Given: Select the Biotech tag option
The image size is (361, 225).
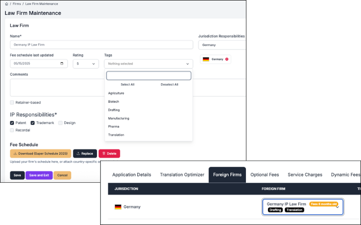Looking at the screenshot, I should pyautogui.click(x=114, y=102).
